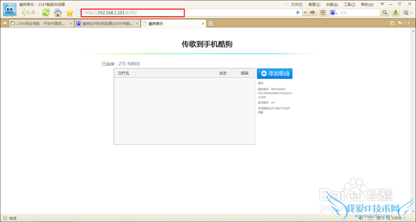
Task: Close the 2345网址导航 tab
Action: [71, 24]
